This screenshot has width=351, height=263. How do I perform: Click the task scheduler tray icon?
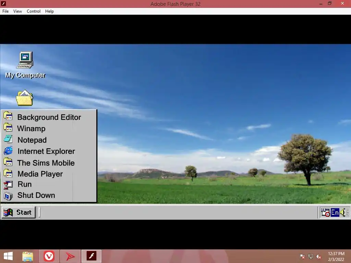point(325,212)
